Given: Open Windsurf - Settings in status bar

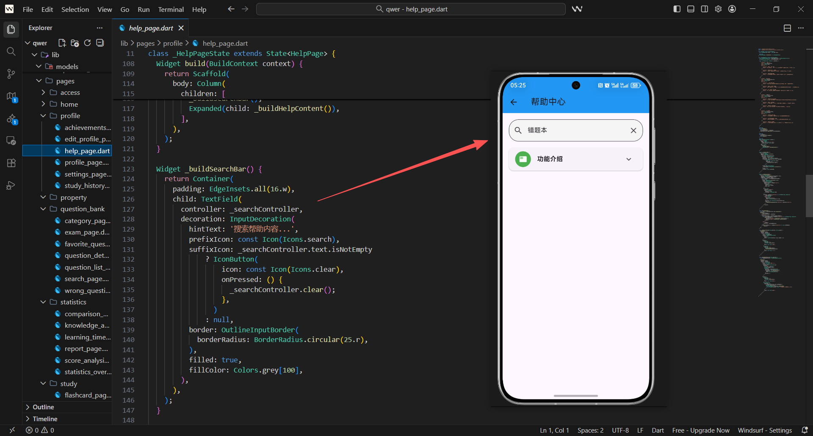Looking at the screenshot, I should (765, 430).
